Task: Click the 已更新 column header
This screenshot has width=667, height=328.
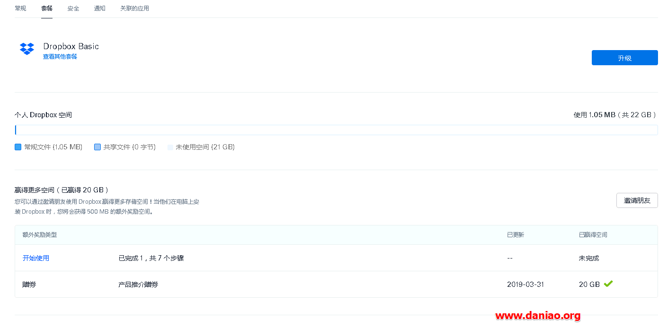Action: (x=516, y=235)
